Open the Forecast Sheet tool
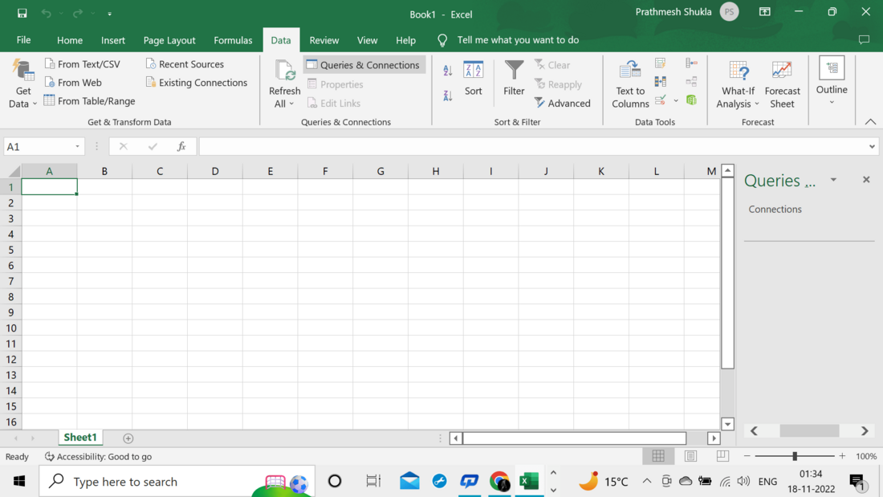This screenshot has width=883, height=497. point(782,84)
